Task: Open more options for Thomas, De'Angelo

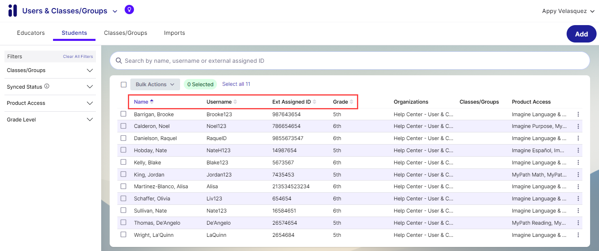Action: (x=578, y=223)
